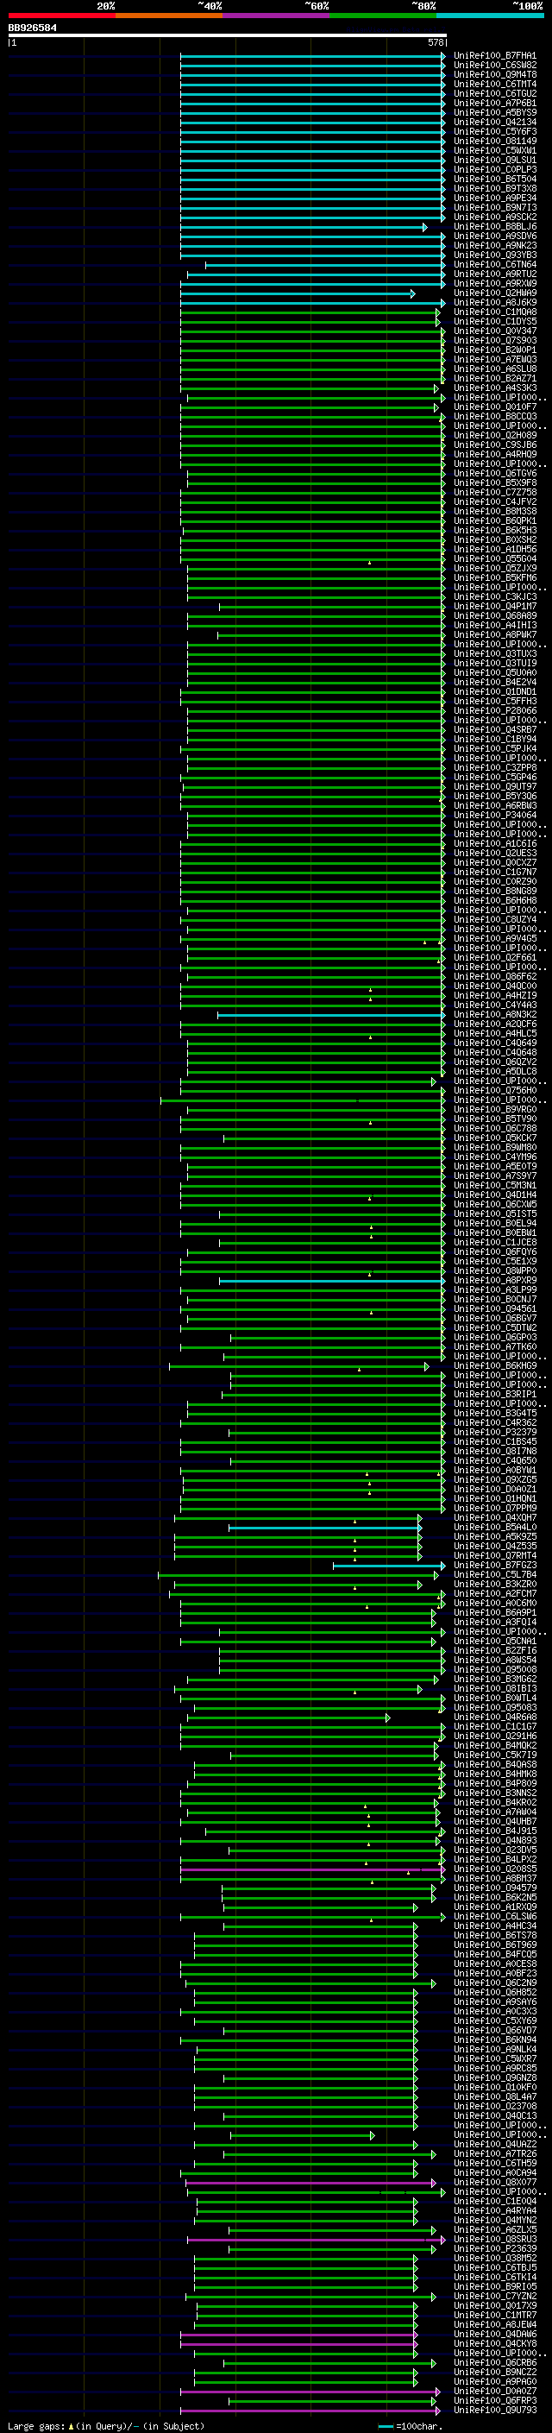This screenshot has height=2433, width=552.
Task: Select the label UniRef100_C4Q650
Action: pyautogui.click(x=494, y=1460)
